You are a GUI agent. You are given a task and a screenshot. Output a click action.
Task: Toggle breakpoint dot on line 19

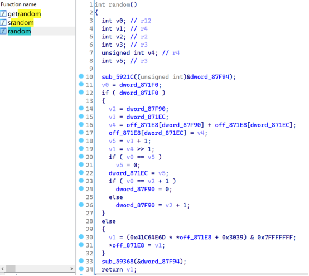(x=81, y=148)
